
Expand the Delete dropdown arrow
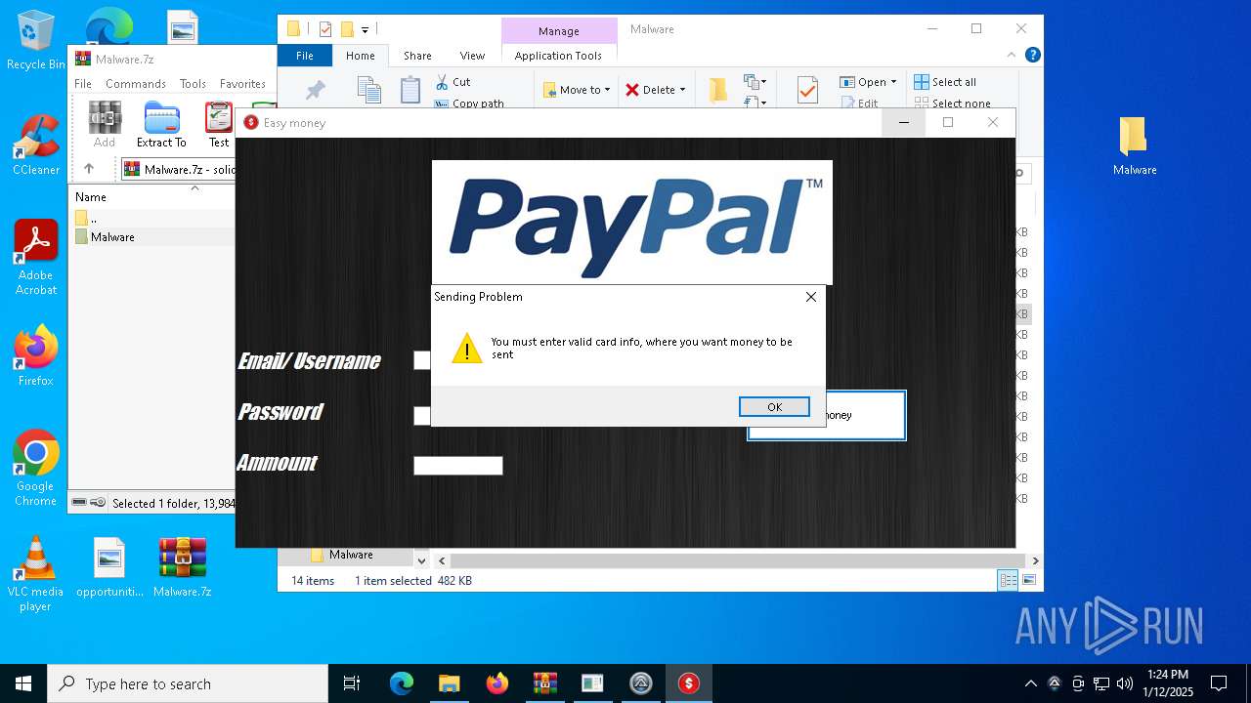pos(682,90)
